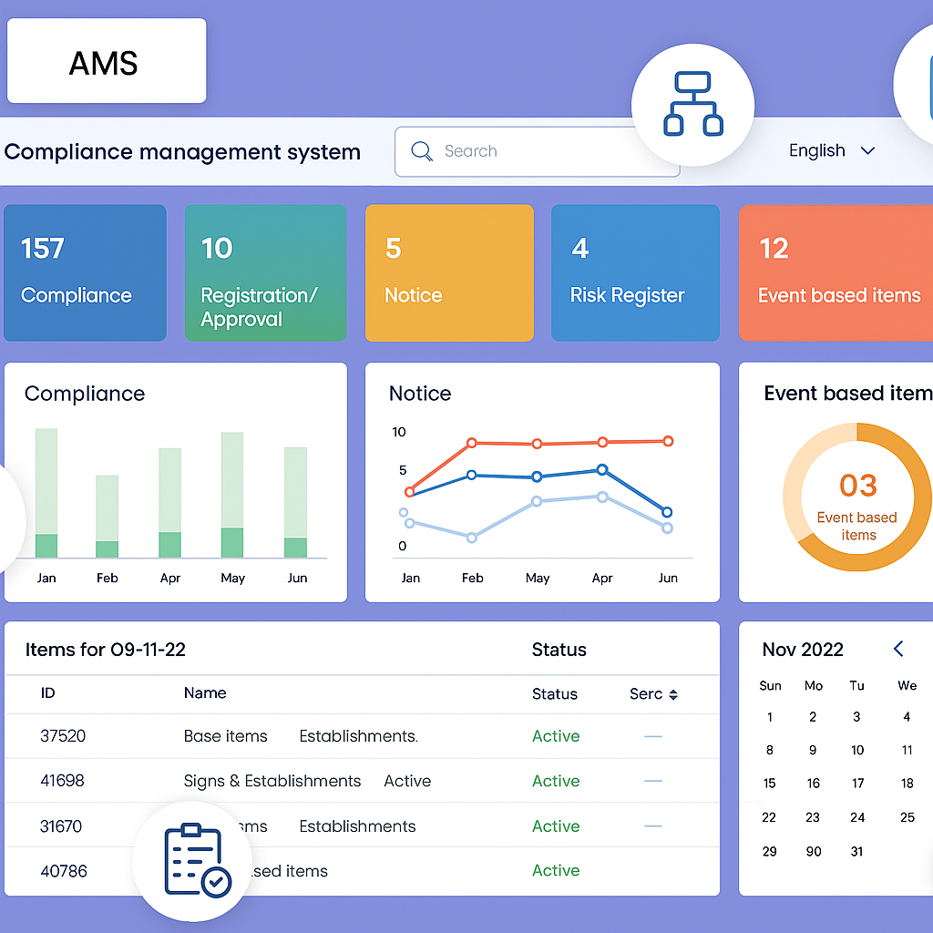
Task: Click the AMS logo box
Action: 107,61
